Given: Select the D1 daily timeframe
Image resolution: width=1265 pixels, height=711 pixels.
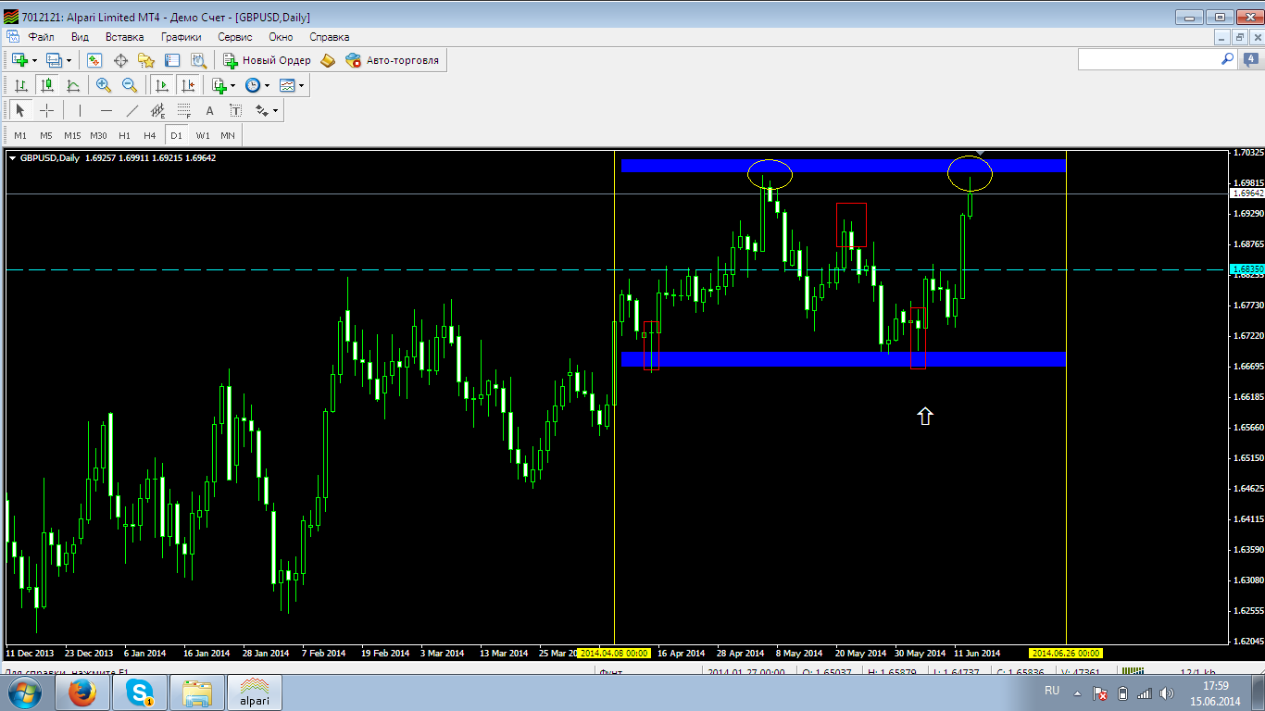Looking at the screenshot, I should pos(176,135).
